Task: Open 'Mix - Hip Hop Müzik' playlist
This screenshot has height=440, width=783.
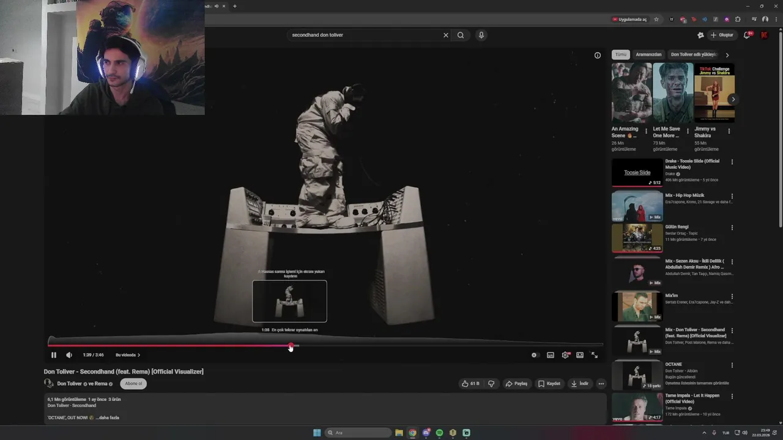Action: coord(637,207)
